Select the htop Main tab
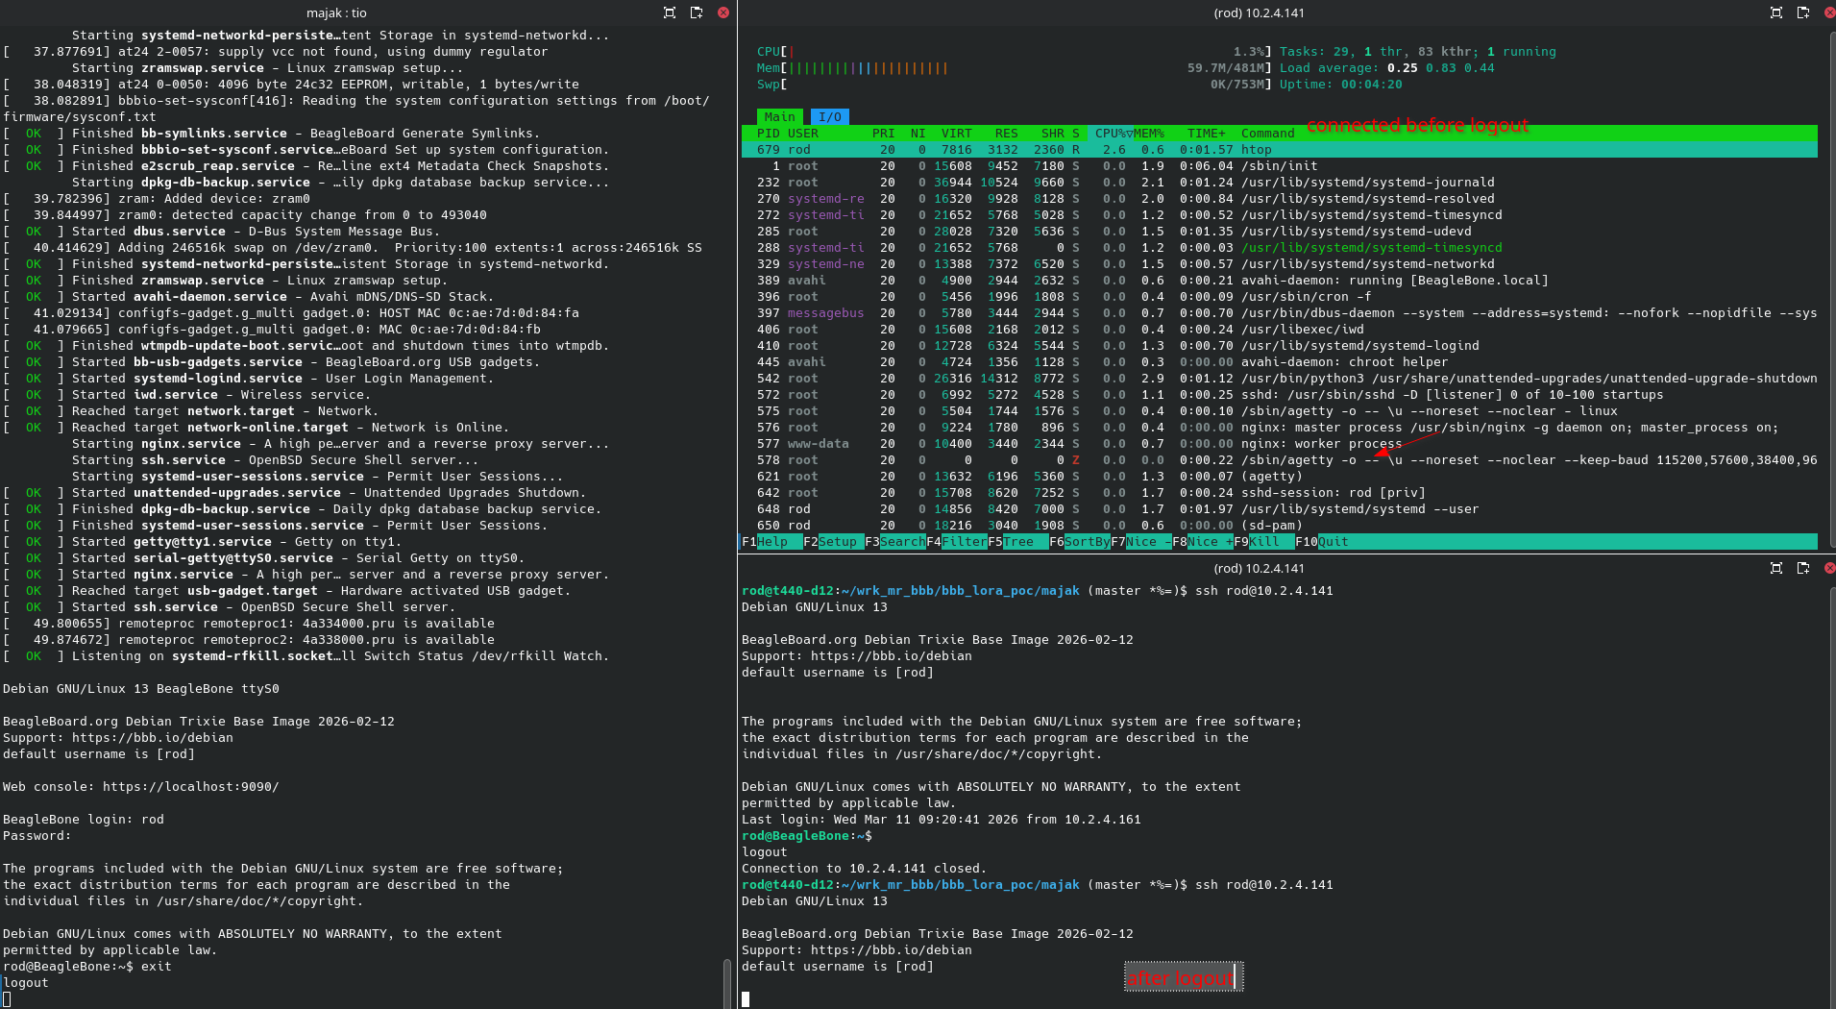1836x1009 pixels. [x=779, y=116]
